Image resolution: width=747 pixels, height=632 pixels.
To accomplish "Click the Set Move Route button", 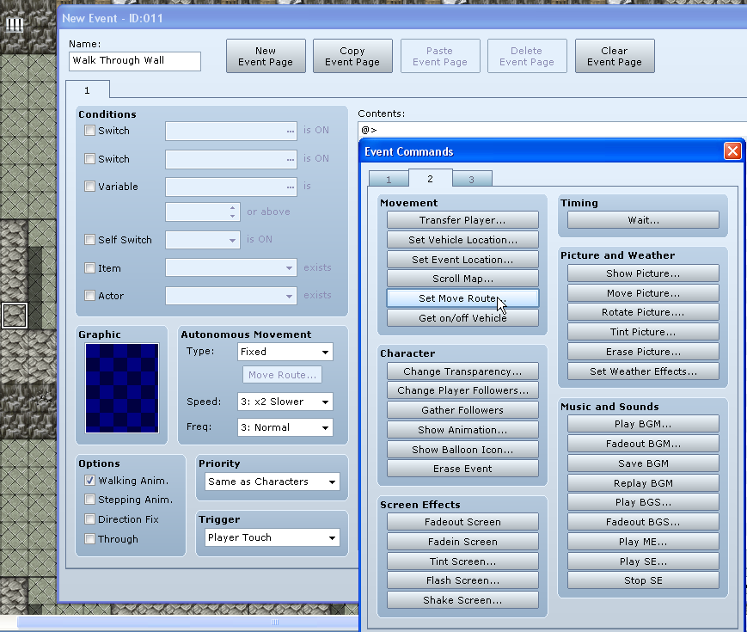I will click(x=462, y=298).
